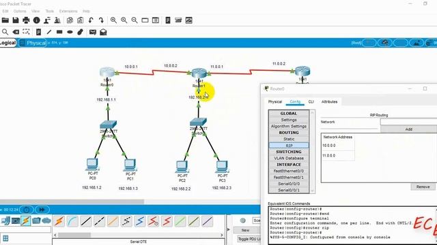Open the network information (i) icon
The height and width of the screenshot is (245, 437).
click(36, 20)
